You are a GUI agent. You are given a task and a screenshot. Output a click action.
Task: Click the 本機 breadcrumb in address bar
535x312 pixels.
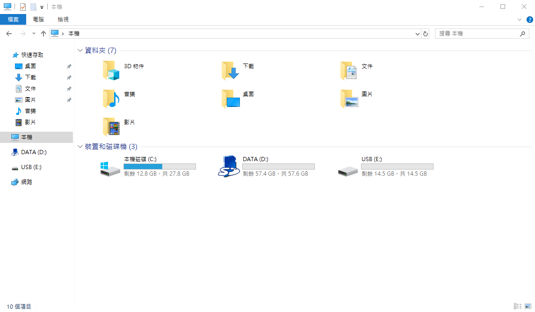click(74, 33)
